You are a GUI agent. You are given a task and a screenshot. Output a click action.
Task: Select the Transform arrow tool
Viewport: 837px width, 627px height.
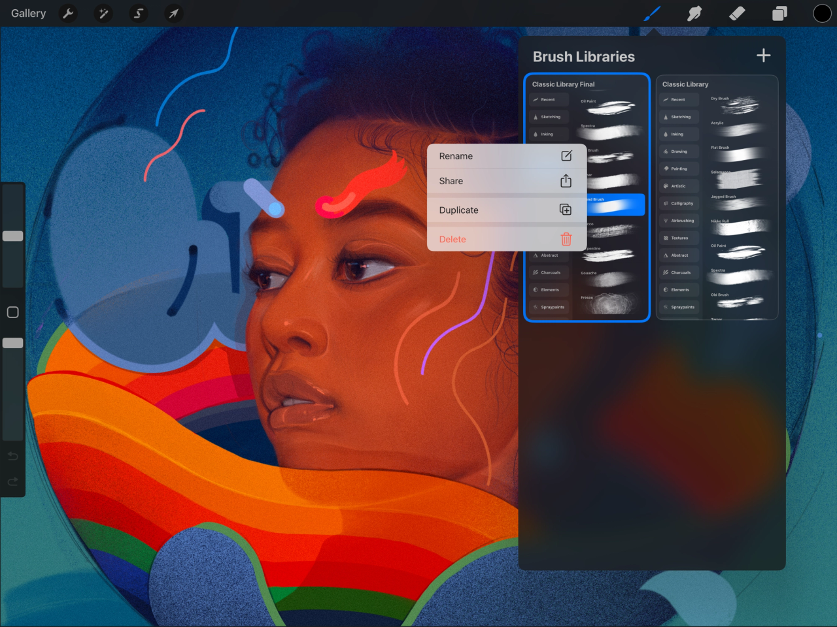pyautogui.click(x=173, y=13)
